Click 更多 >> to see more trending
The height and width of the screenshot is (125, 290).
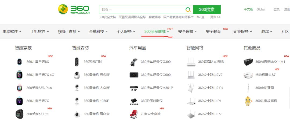(x=215, y=17)
